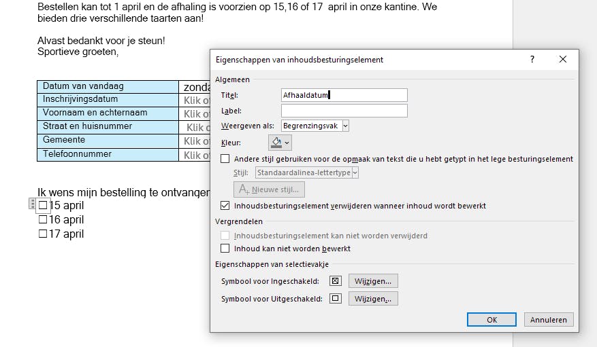This screenshot has height=347, width=597.
Task: Click the unchecked symbol preview for Uitgeschakeld
Action: (x=335, y=299)
